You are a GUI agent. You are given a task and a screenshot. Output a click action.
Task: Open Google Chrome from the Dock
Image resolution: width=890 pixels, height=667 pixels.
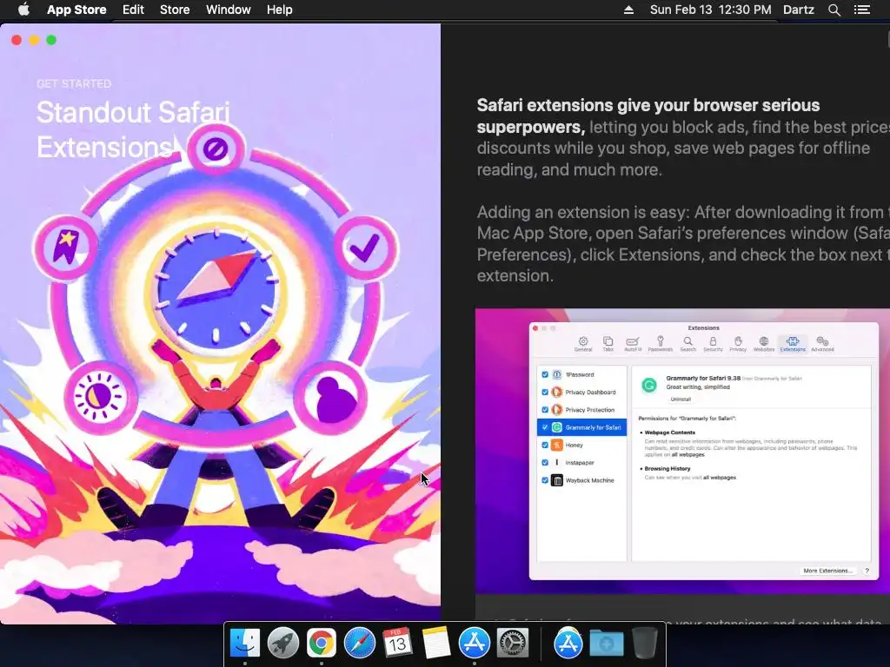322,643
